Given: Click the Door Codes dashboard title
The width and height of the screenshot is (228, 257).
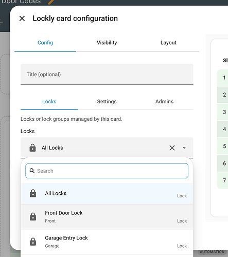Looking at the screenshot, I should tap(21, 2).
